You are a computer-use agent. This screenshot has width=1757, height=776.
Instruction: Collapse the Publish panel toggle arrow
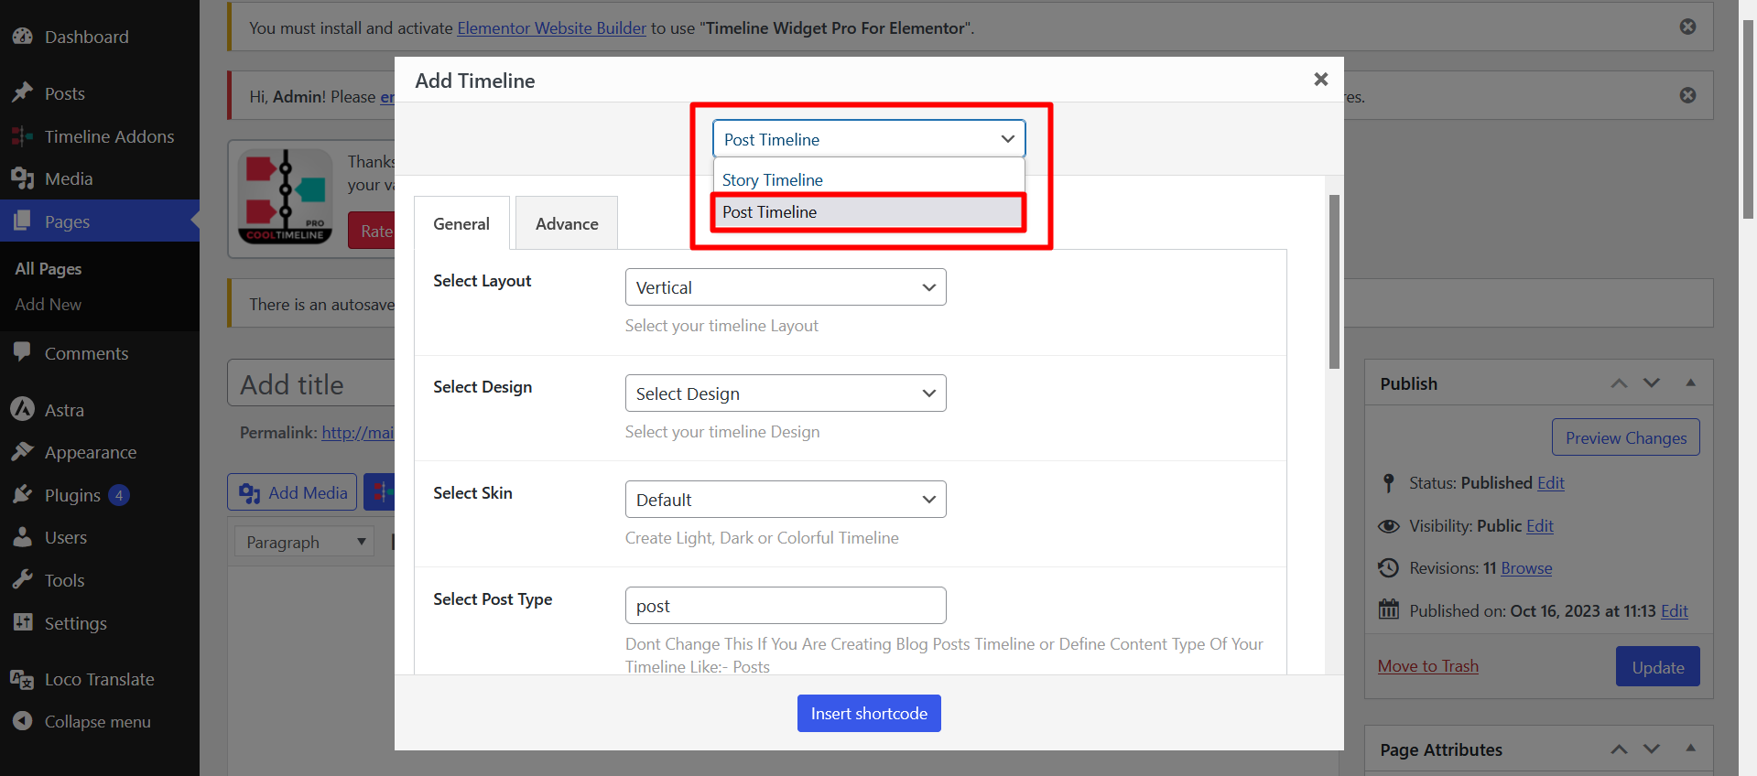pyautogui.click(x=1690, y=383)
